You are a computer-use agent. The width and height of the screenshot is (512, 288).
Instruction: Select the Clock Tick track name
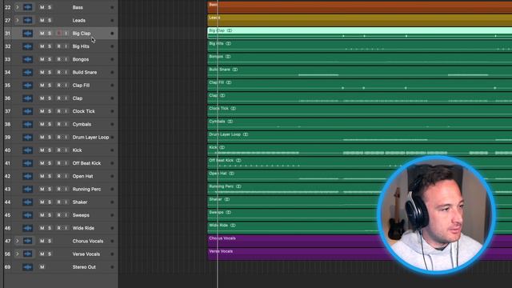pyautogui.click(x=83, y=111)
